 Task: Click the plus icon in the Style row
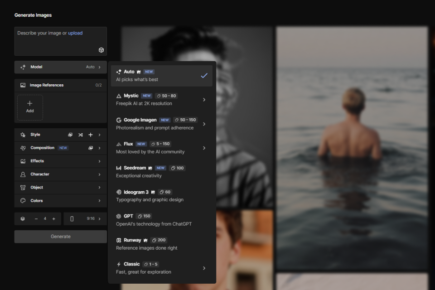point(90,135)
